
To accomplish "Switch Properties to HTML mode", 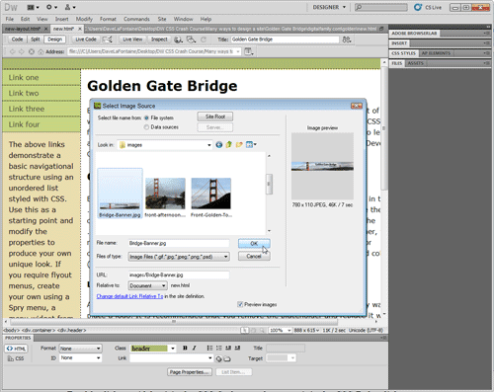I will (x=16, y=349).
